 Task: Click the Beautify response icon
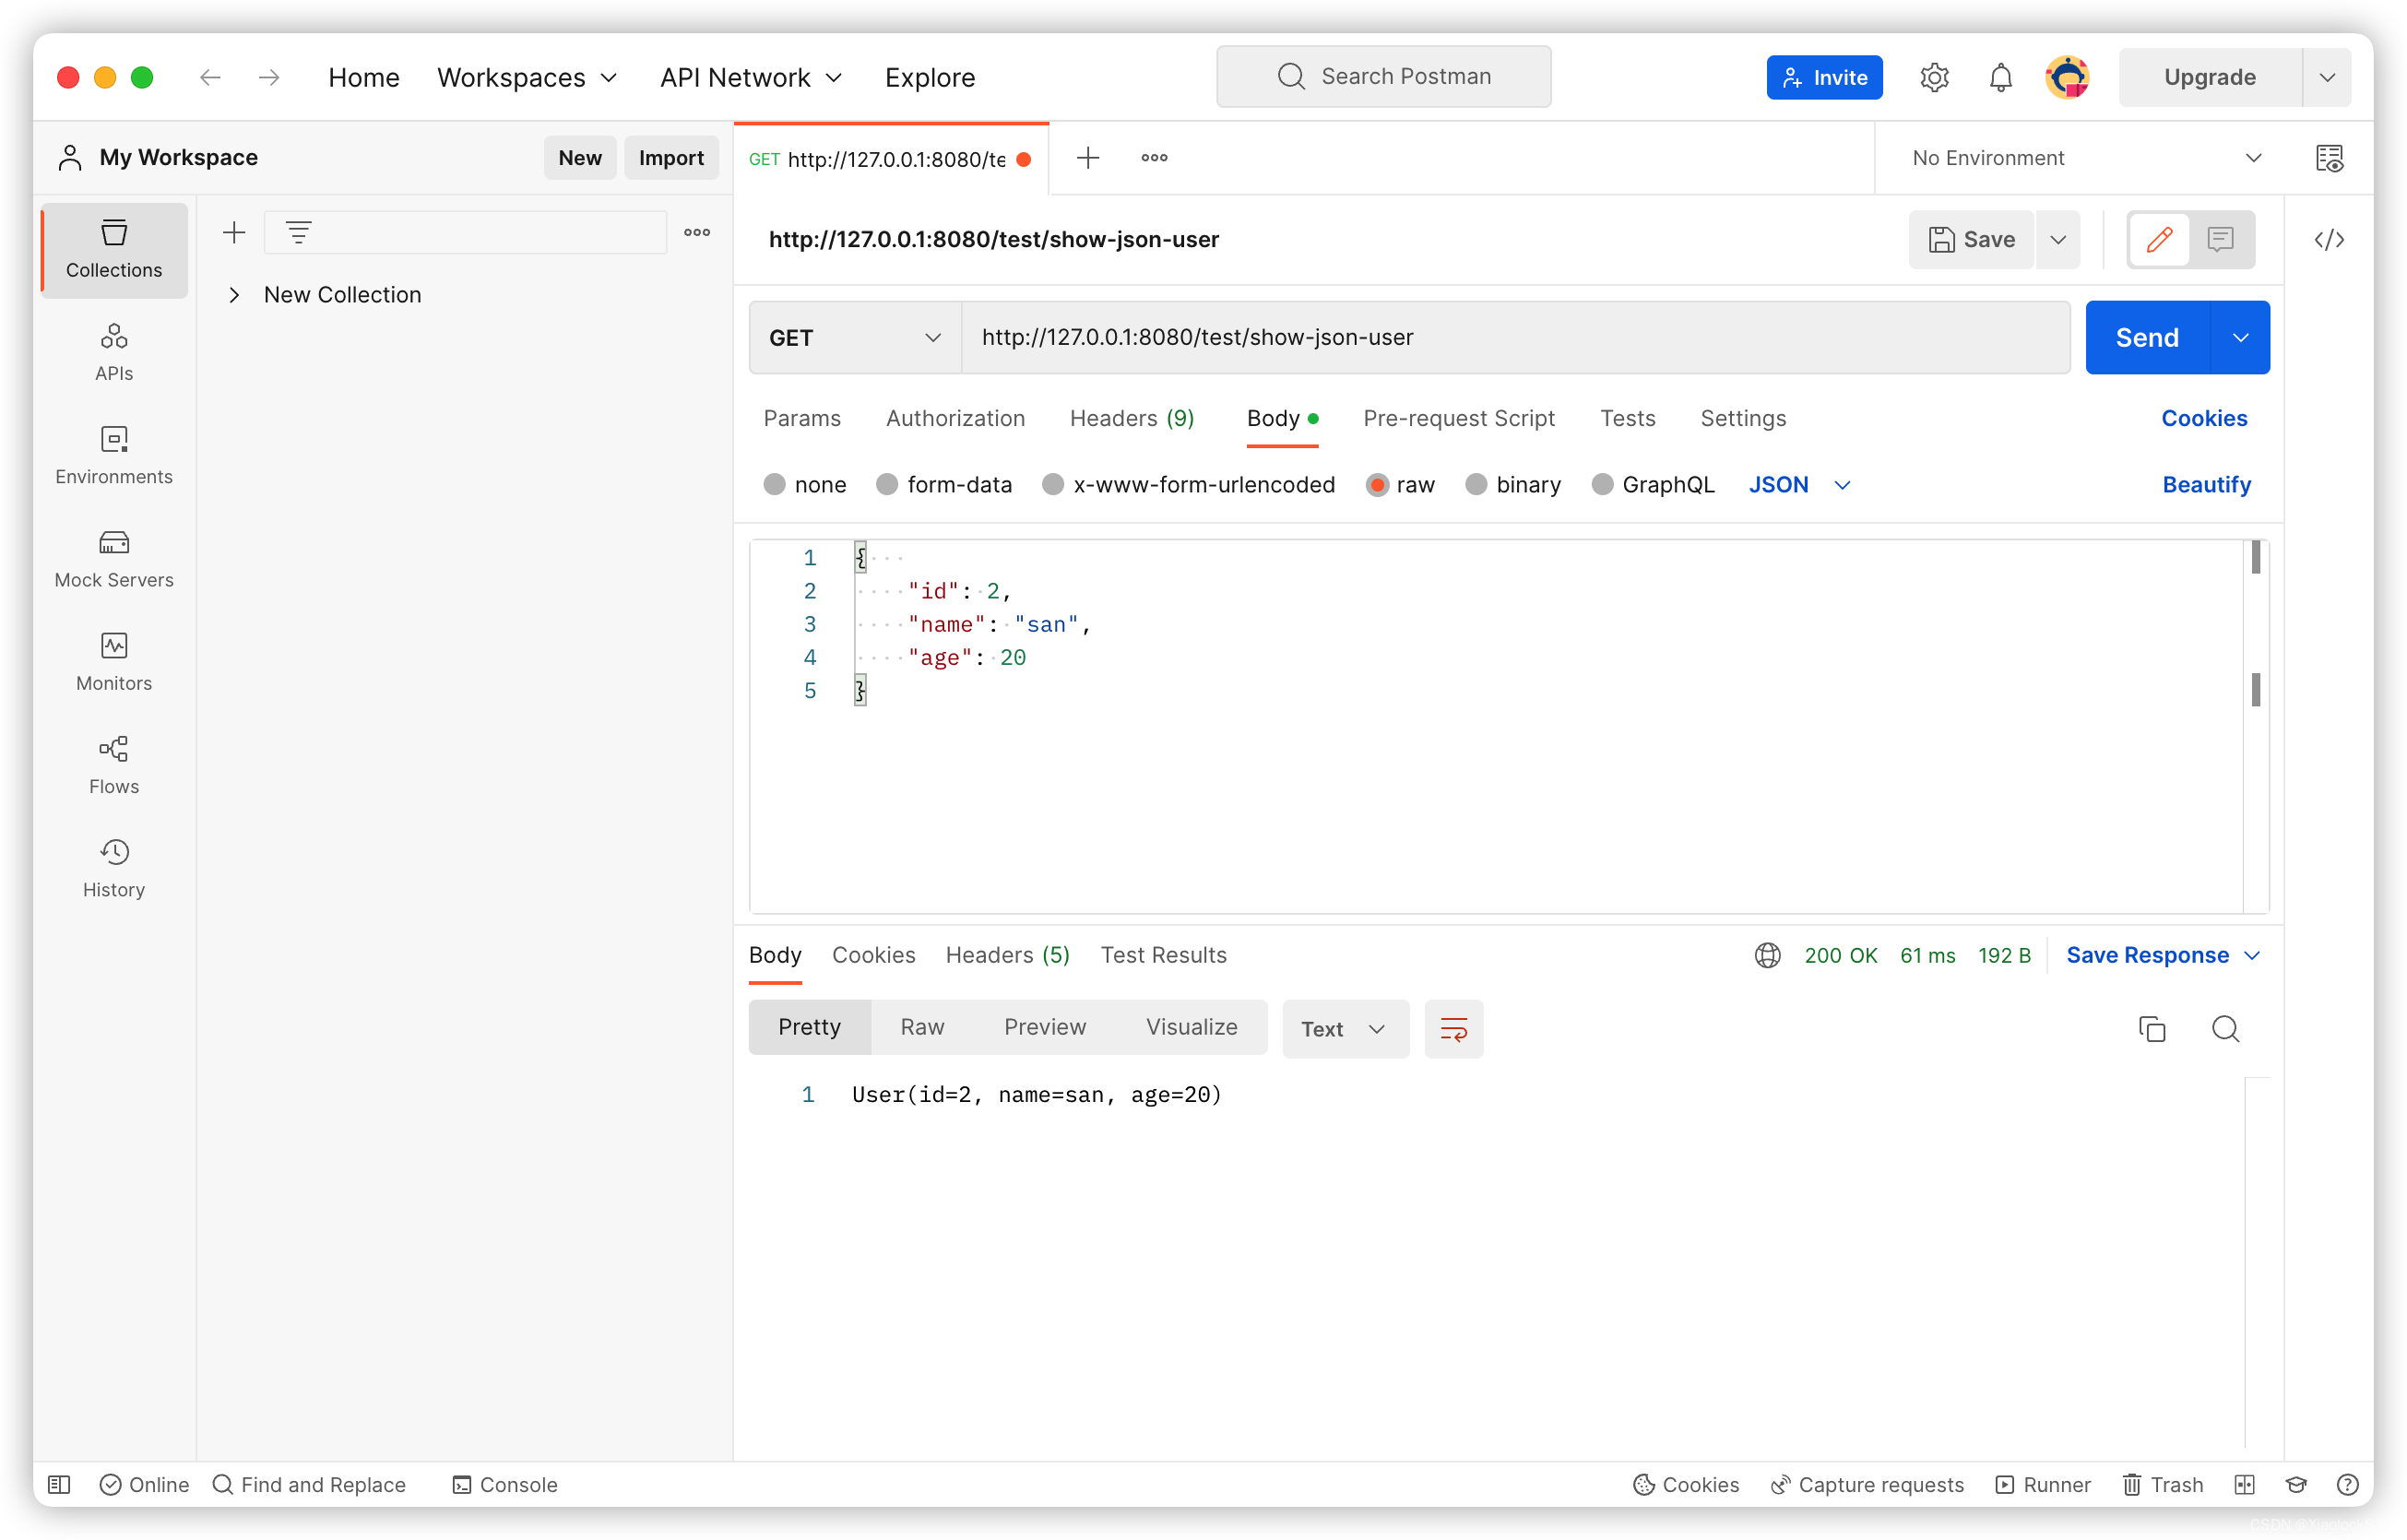[1452, 1028]
